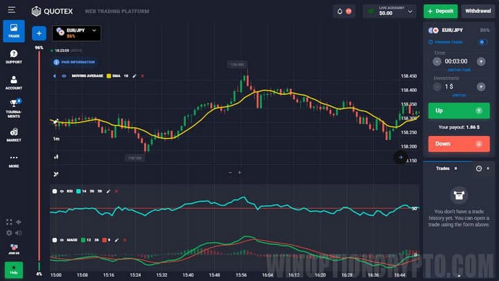Viewport: 499px width, 281px height.
Task: Open Support from the sidebar
Action: pyautogui.click(x=14, y=57)
